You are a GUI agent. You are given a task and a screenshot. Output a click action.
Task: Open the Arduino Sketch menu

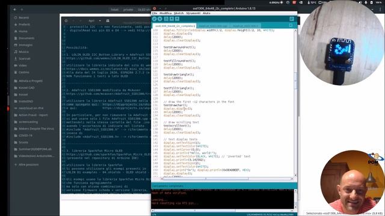point(179,13)
